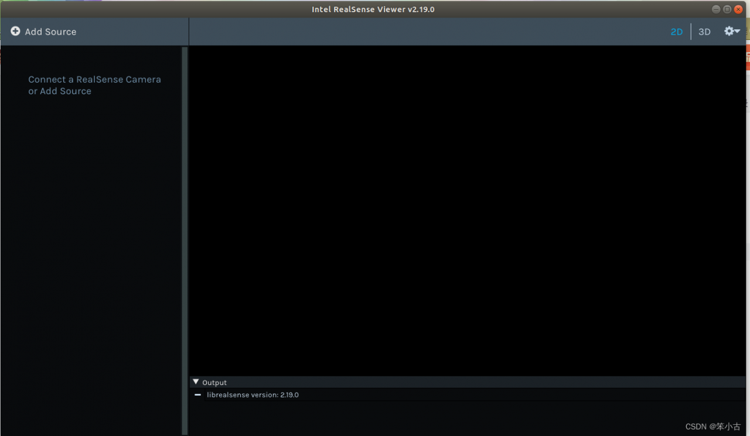This screenshot has width=750, height=436.
Task: Select the librealsense version: 2.19.0 log line
Action: 253,395
